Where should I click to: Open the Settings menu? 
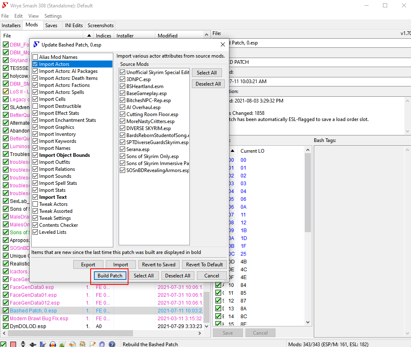[x=53, y=16]
